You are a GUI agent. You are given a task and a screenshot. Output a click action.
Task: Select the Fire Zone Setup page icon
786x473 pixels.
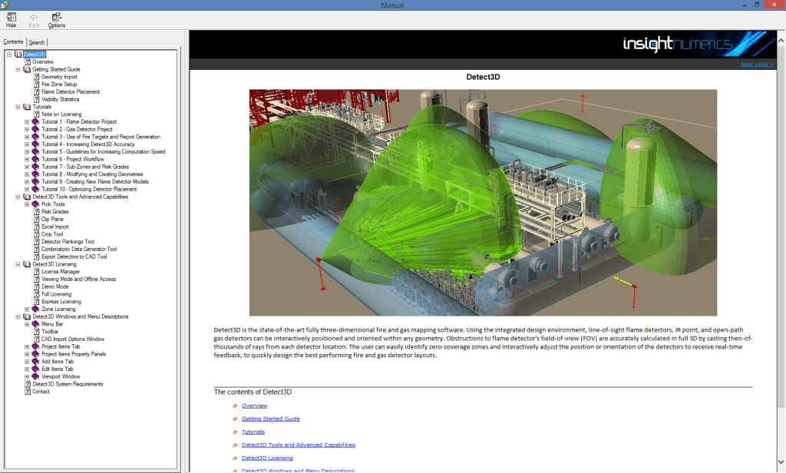37,84
